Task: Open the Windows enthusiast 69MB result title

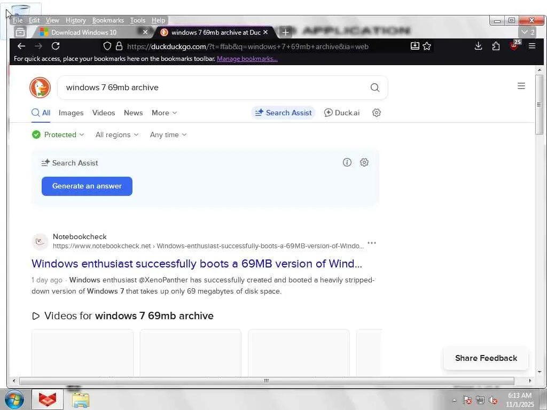Action: pyautogui.click(x=197, y=264)
